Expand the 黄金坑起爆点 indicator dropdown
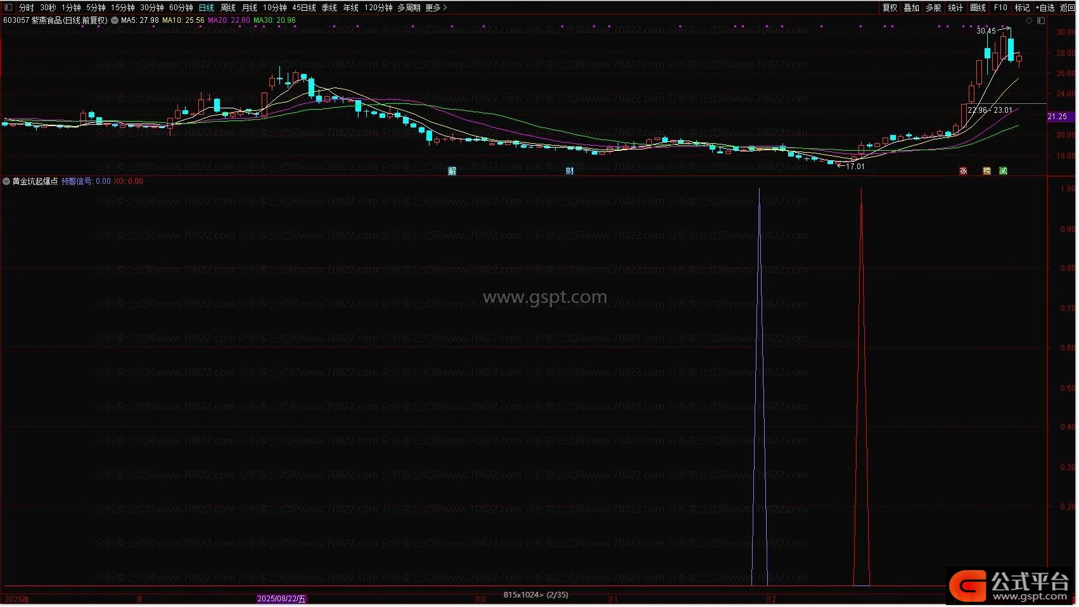Image resolution: width=1079 pixels, height=607 pixels. pos(6,181)
